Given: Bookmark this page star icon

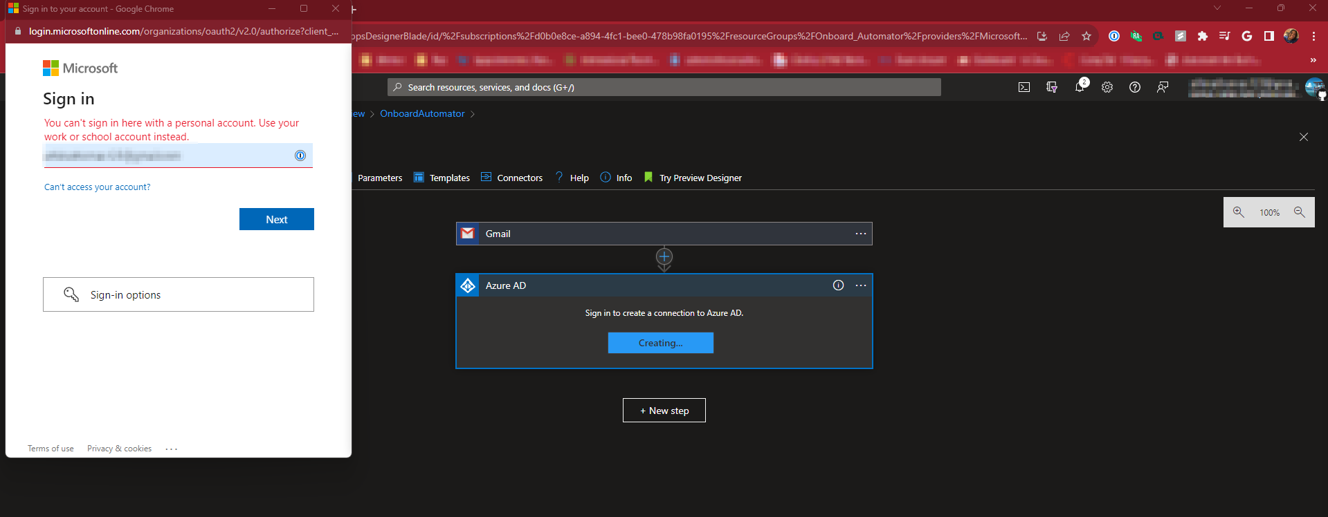Looking at the screenshot, I should [1086, 36].
